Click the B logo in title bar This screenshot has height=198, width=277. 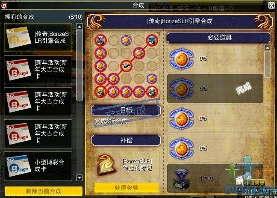pos(4,6)
